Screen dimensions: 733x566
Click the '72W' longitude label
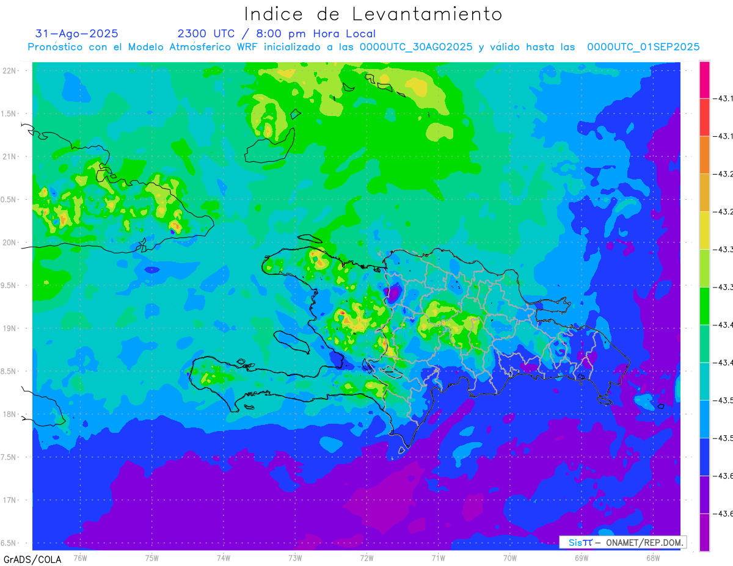(x=366, y=557)
